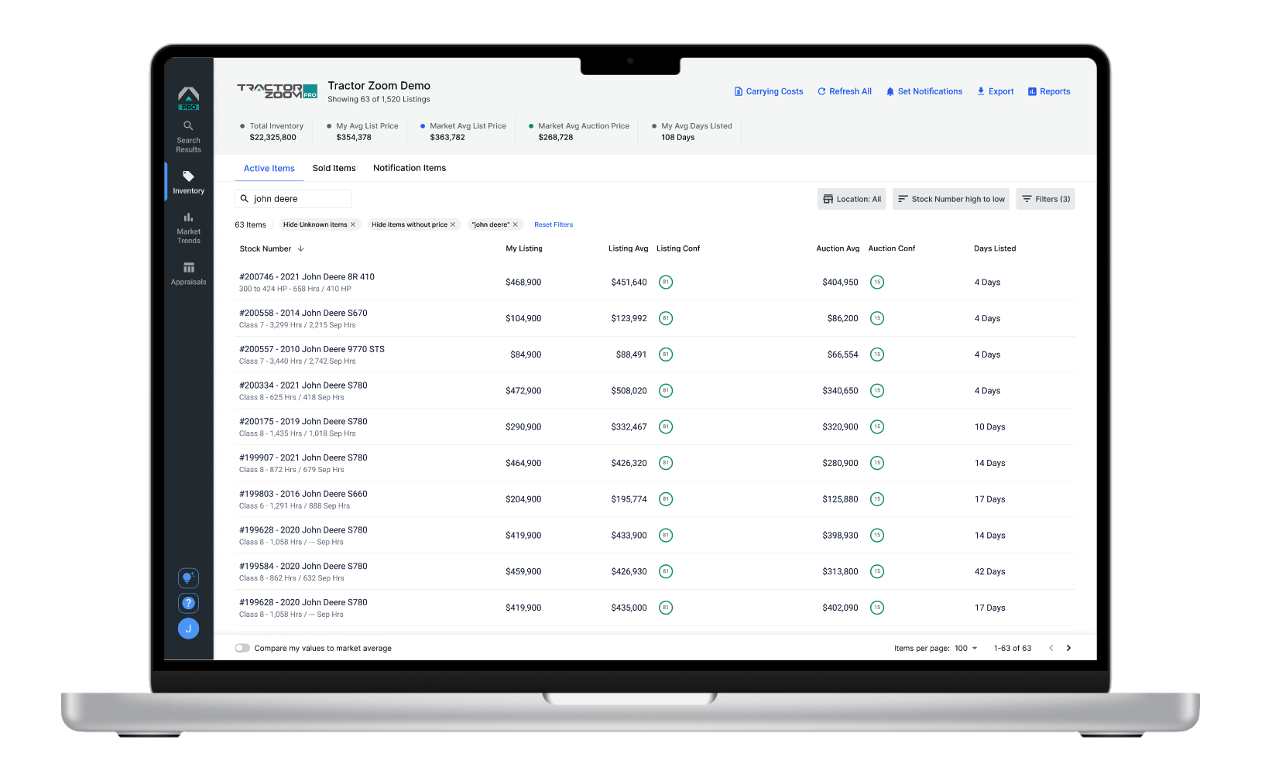Toggle Compare my values to market average

(242, 648)
